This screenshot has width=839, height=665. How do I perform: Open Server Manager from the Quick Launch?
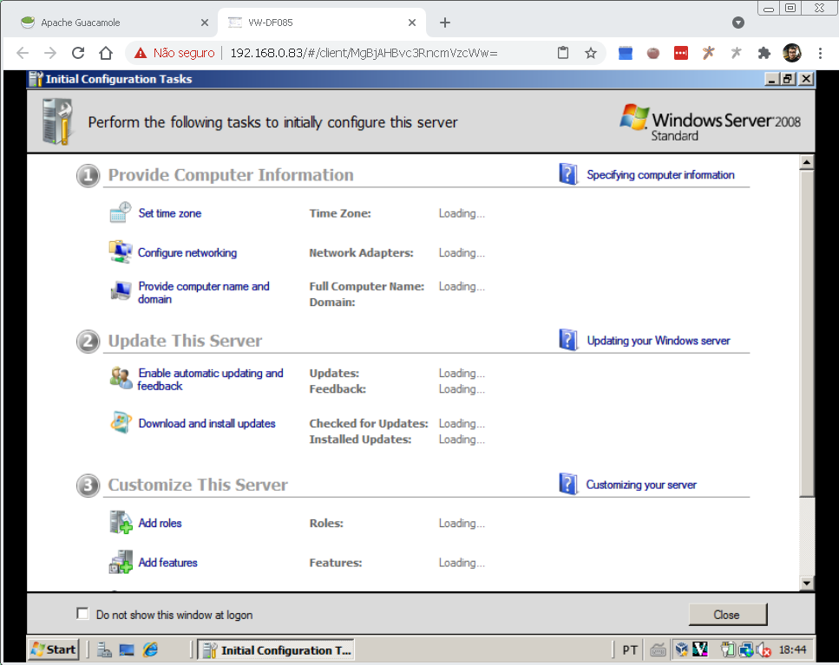coord(104,649)
